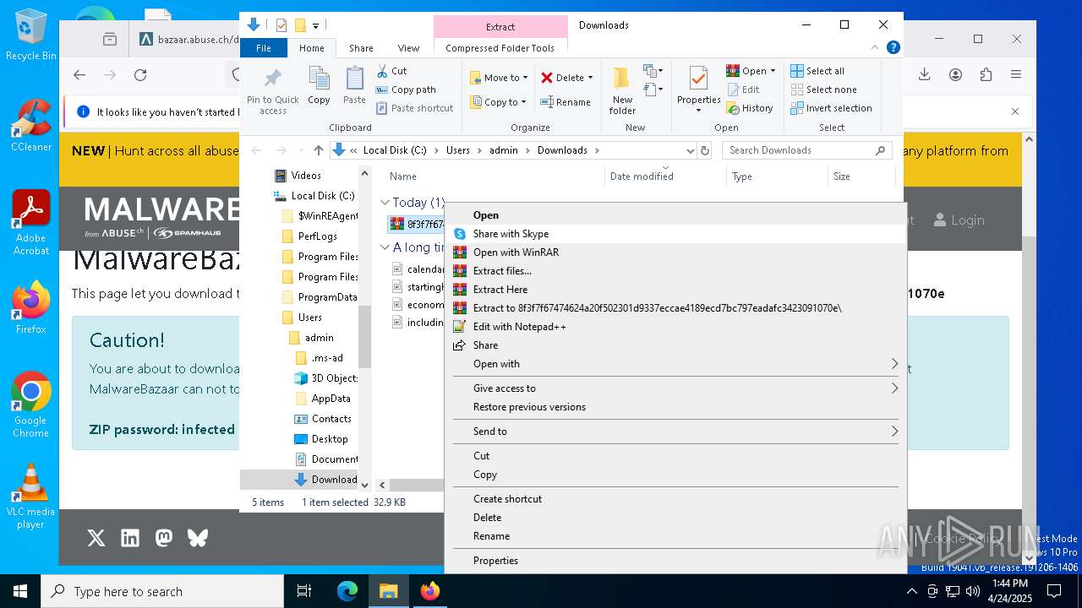Expand the Open with submenu
Screen dimensions: 1082x608
(x=676, y=364)
